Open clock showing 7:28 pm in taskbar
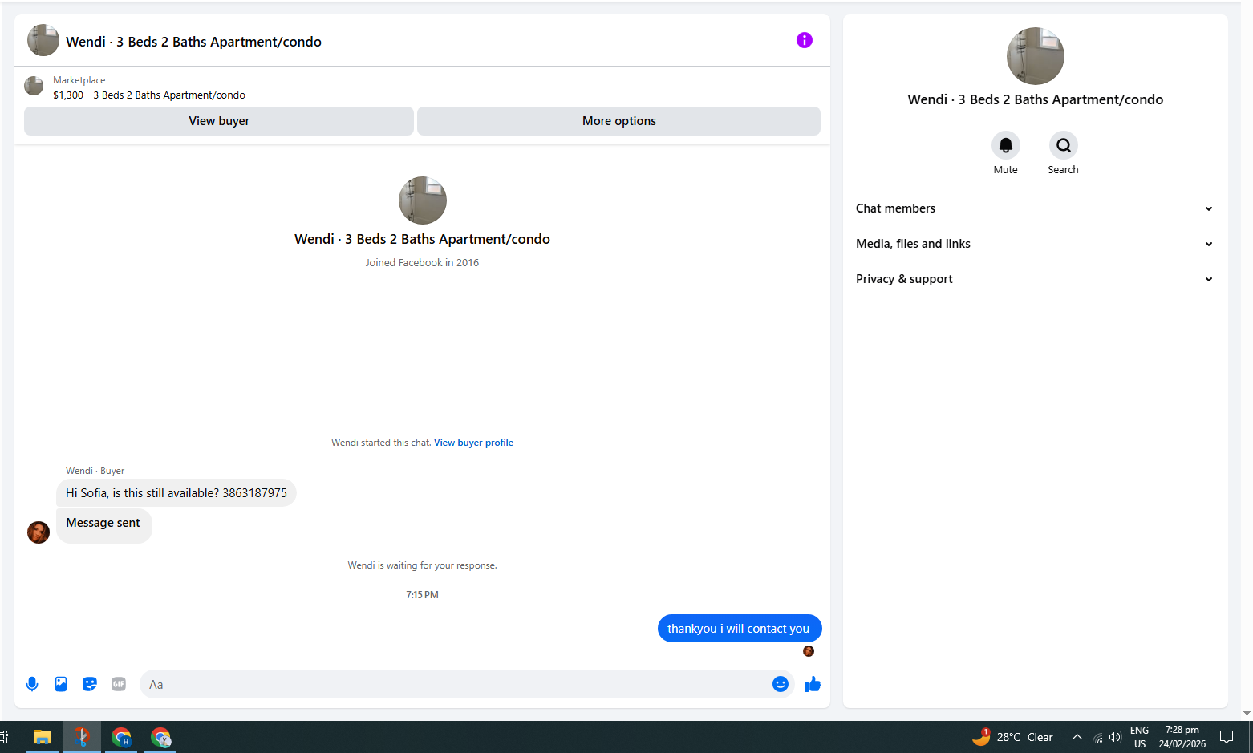1253x753 pixels. point(1182,737)
